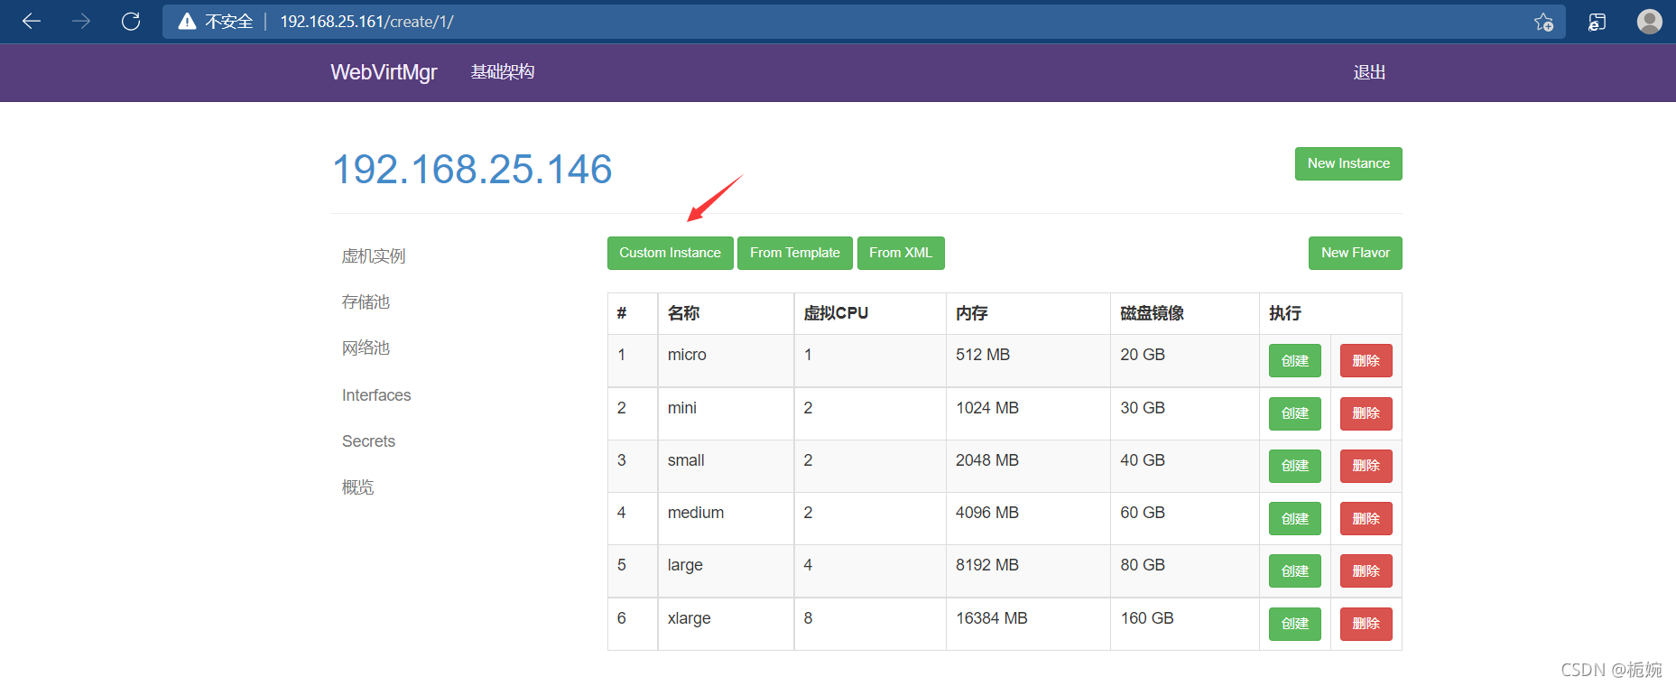Screen dimensions: 1676x686
Task: Open the 基础架构 nav menu item
Action: click(503, 72)
